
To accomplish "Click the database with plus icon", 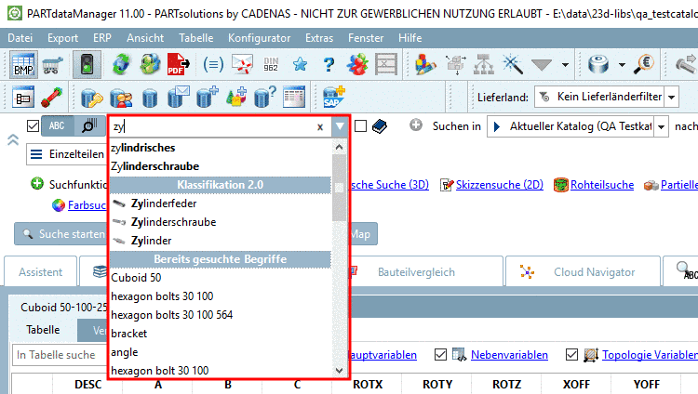I will pos(207,97).
